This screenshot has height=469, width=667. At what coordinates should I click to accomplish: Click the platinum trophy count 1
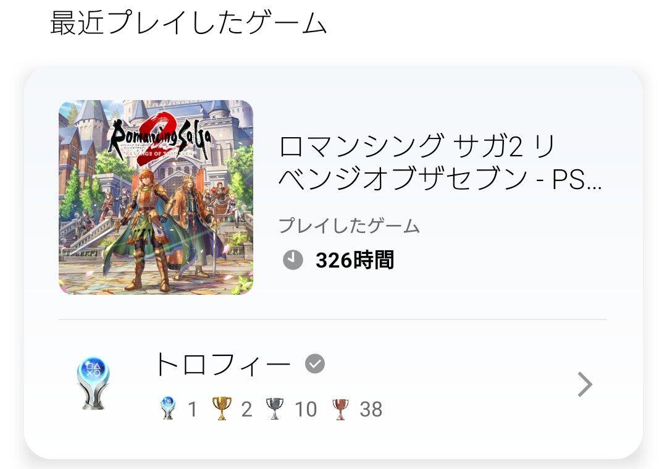(x=193, y=410)
